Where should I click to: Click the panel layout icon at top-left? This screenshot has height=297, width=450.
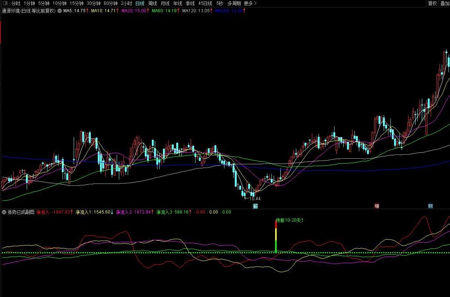tap(5, 3)
